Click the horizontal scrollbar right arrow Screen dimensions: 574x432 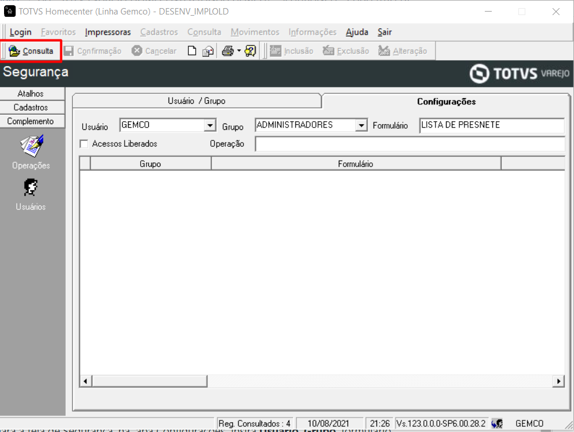click(x=558, y=381)
